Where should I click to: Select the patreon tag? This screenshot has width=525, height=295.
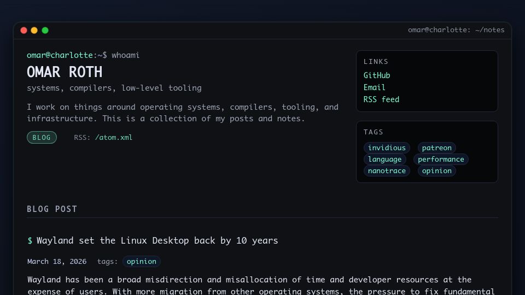pyautogui.click(x=436, y=148)
